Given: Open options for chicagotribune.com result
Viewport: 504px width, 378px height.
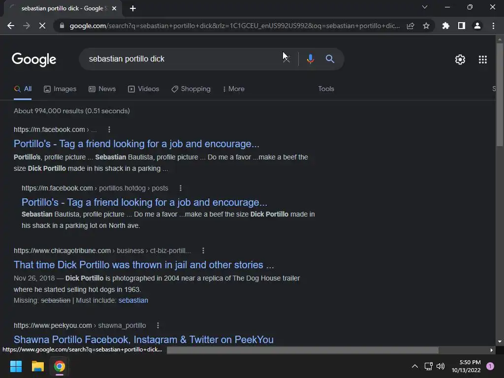Looking at the screenshot, I should [x=203, y=251].
